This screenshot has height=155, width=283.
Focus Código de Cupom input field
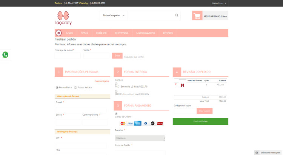(x=185, y=111)
